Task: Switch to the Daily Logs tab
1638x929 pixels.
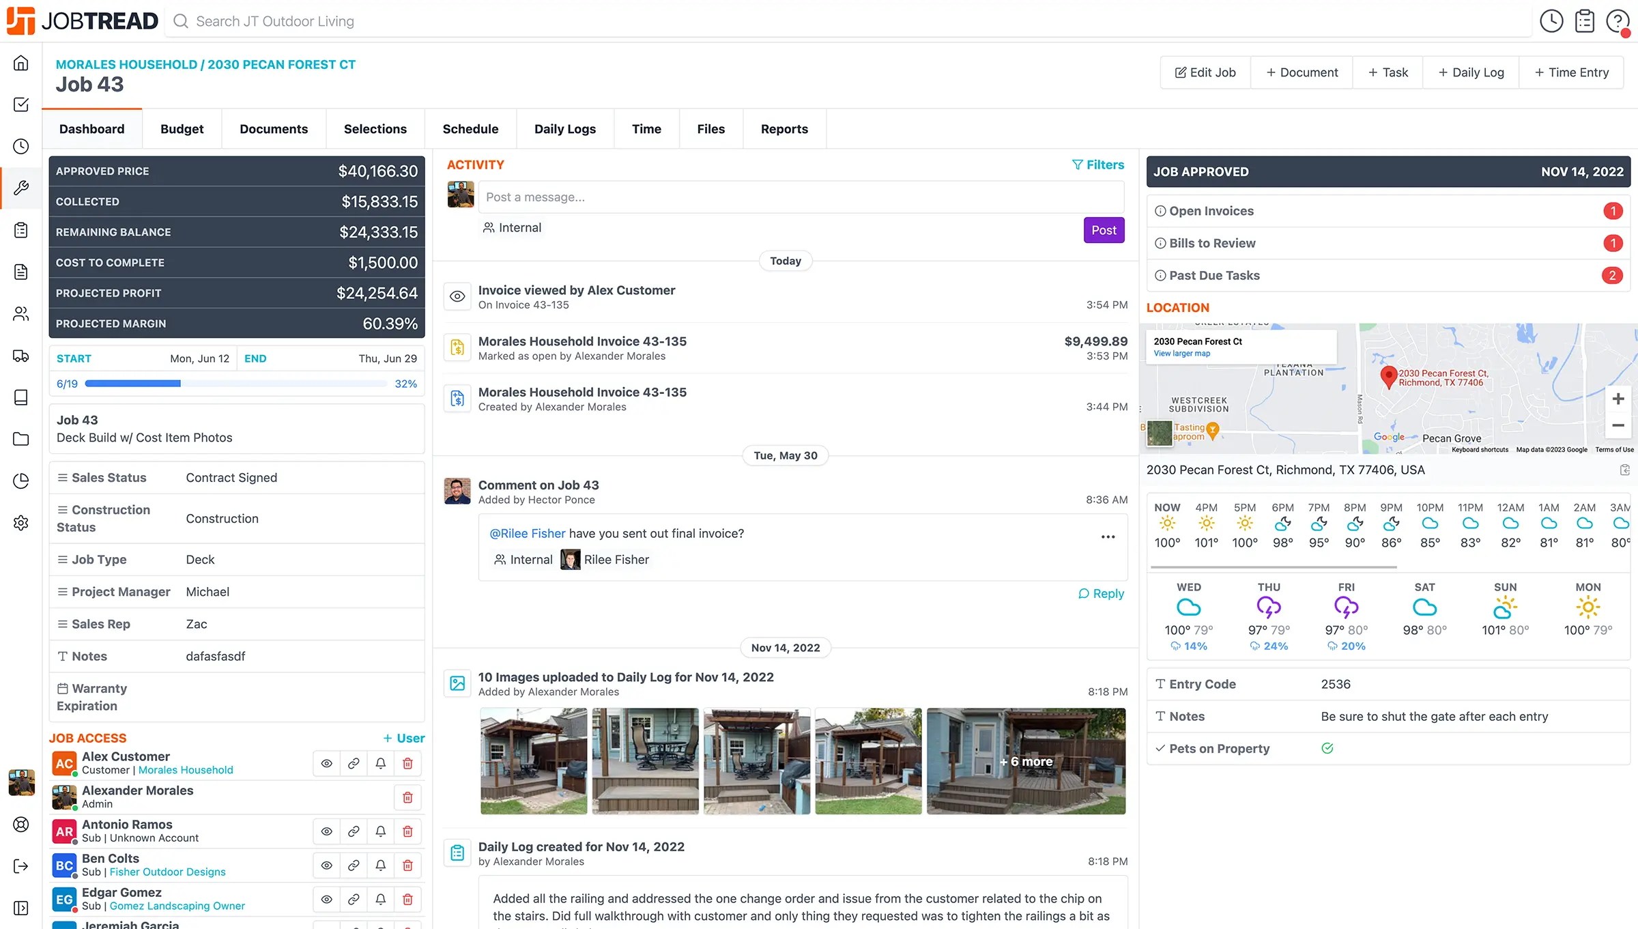Action: tap(564, 129)
